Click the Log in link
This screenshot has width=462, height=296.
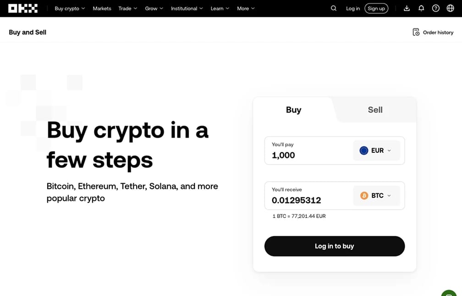[353, 8]
